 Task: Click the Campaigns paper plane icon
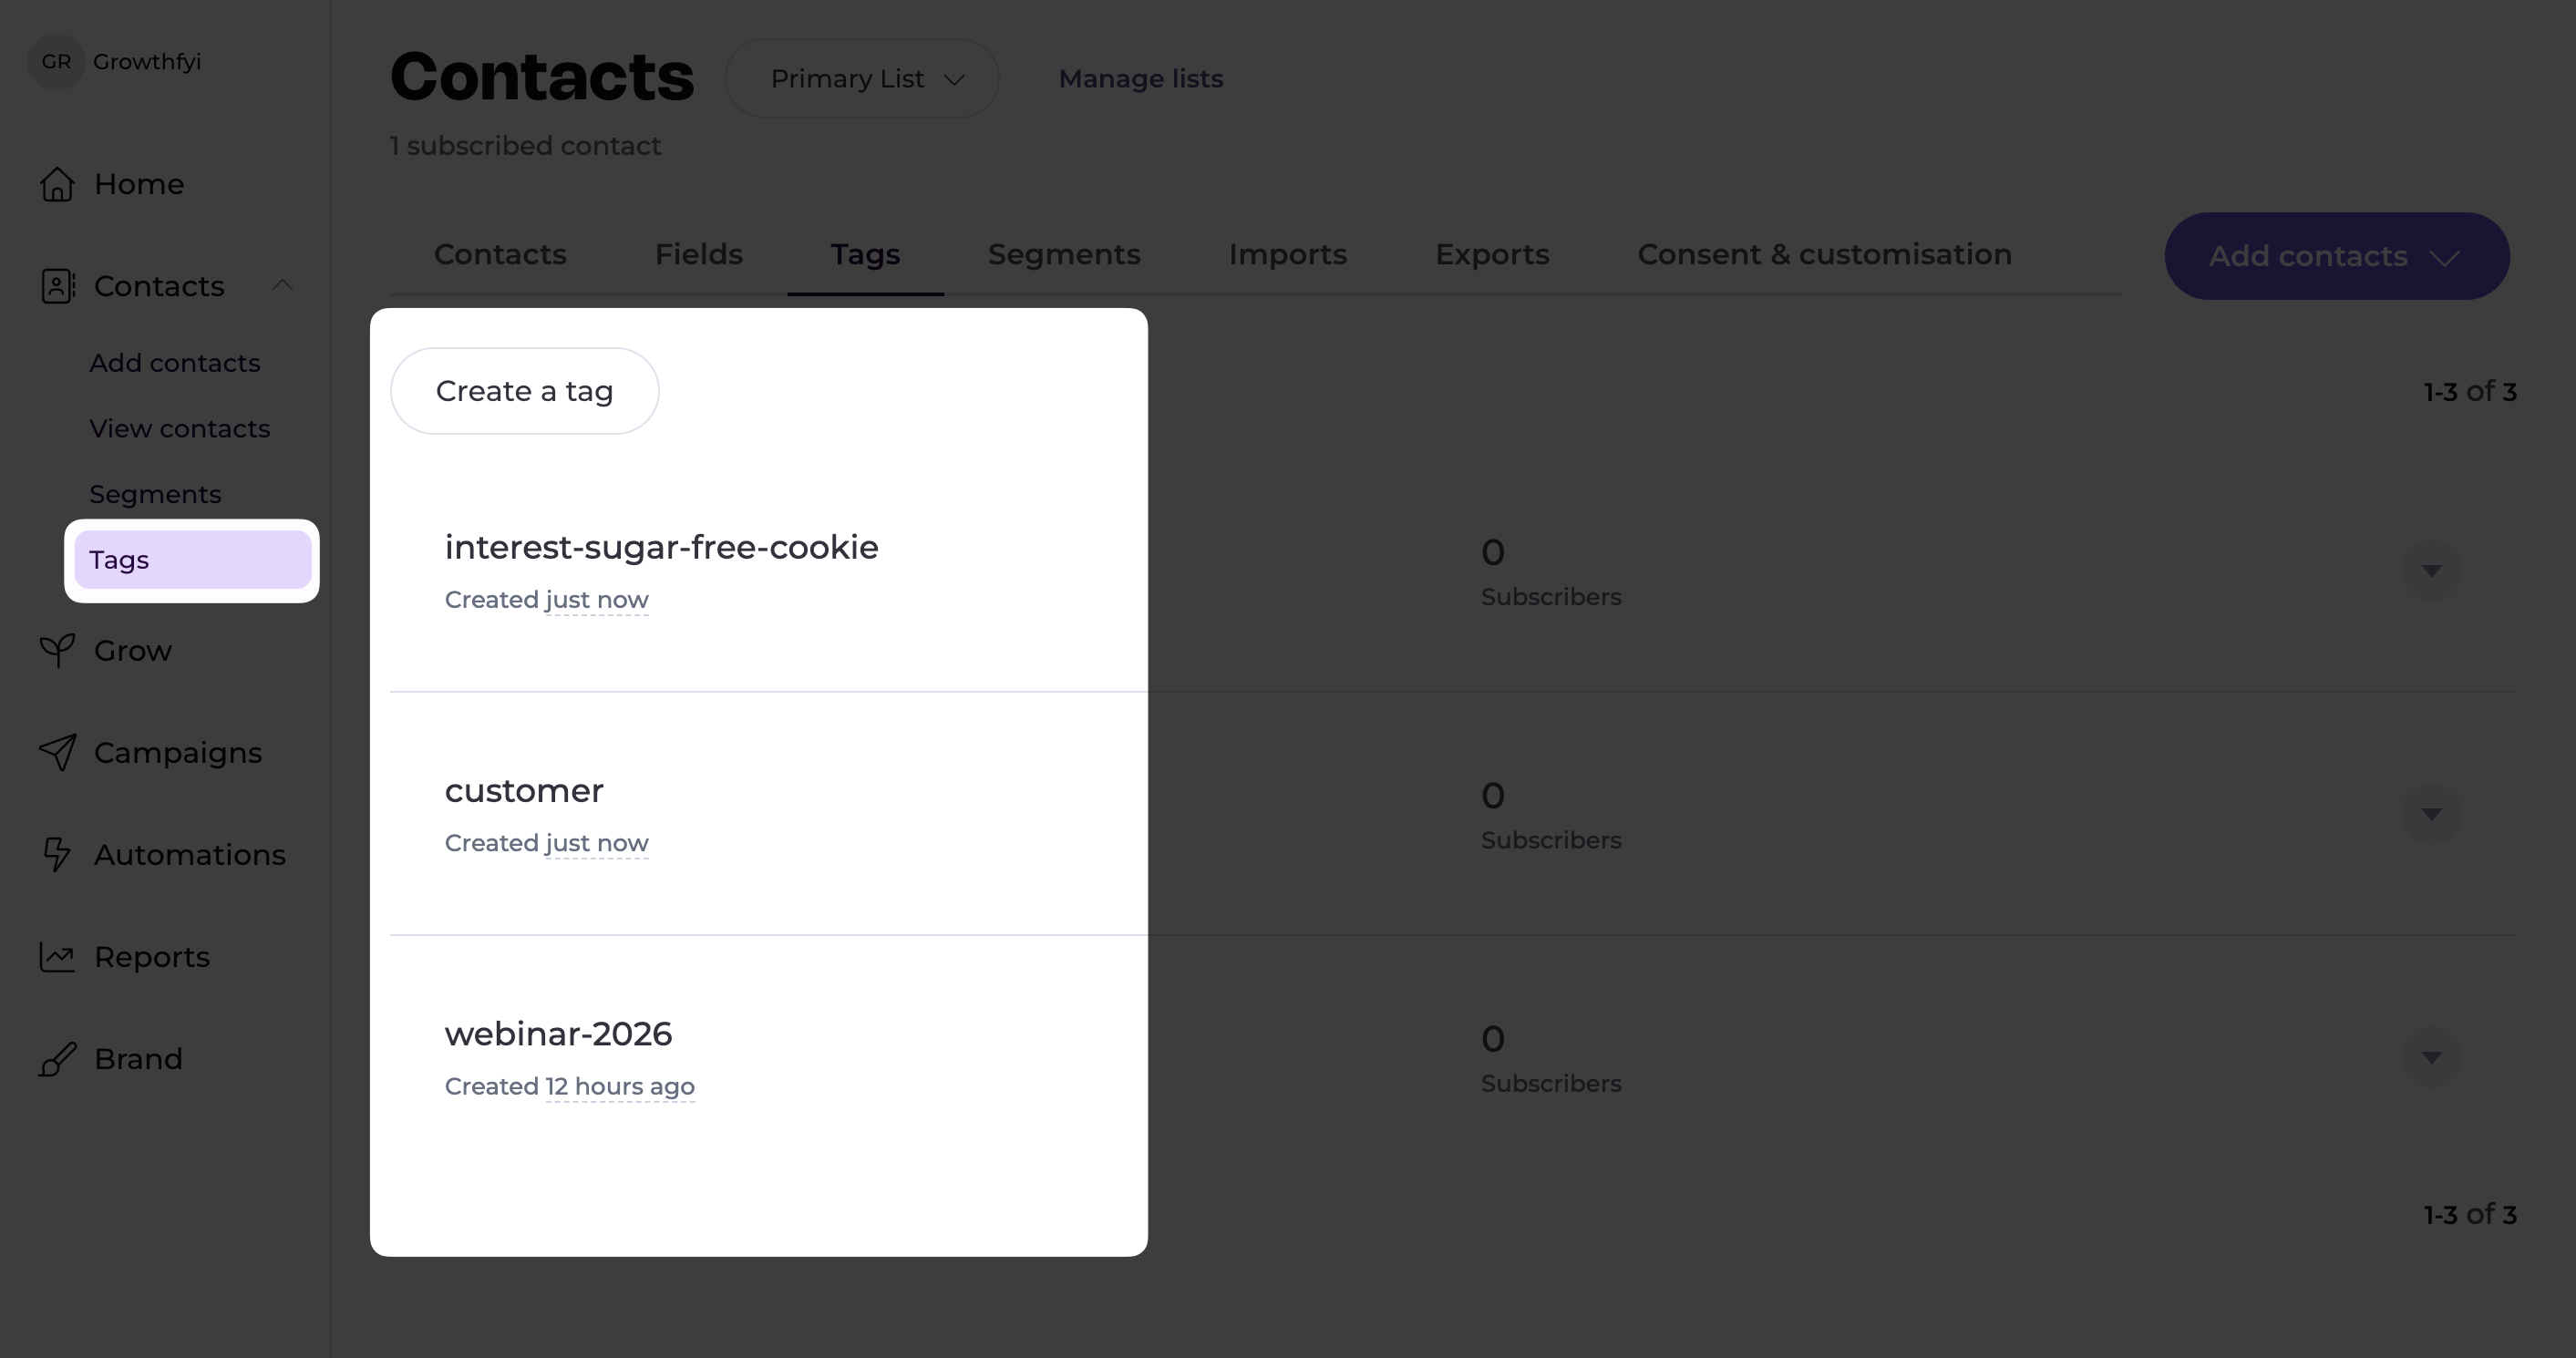tap(57, 753)
